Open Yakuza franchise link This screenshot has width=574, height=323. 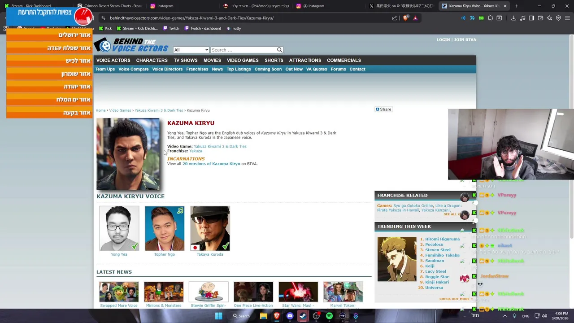[x=196, y=151]
